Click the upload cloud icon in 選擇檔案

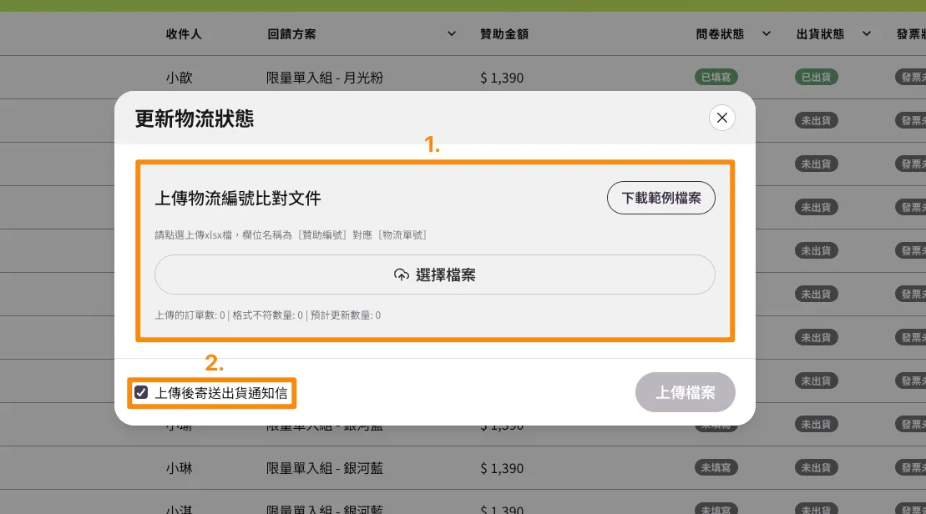pyautogui.click(x=402, y=275)
